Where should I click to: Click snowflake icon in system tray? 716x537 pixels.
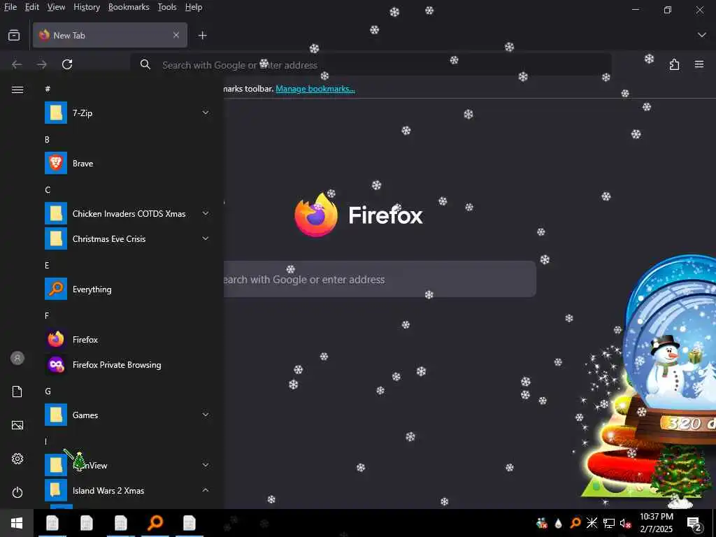[x=592, y=523]
